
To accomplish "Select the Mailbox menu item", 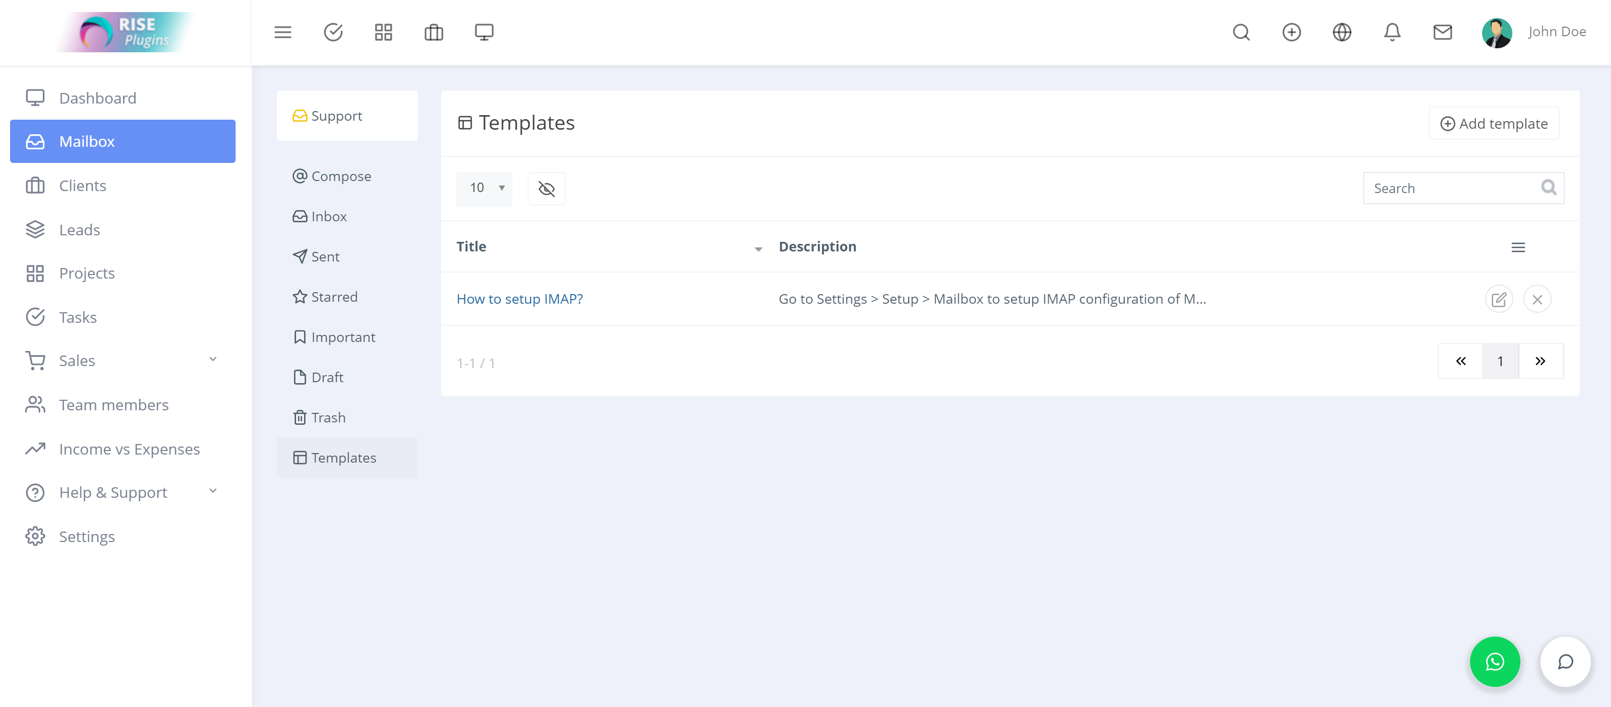I will point(124,142).
